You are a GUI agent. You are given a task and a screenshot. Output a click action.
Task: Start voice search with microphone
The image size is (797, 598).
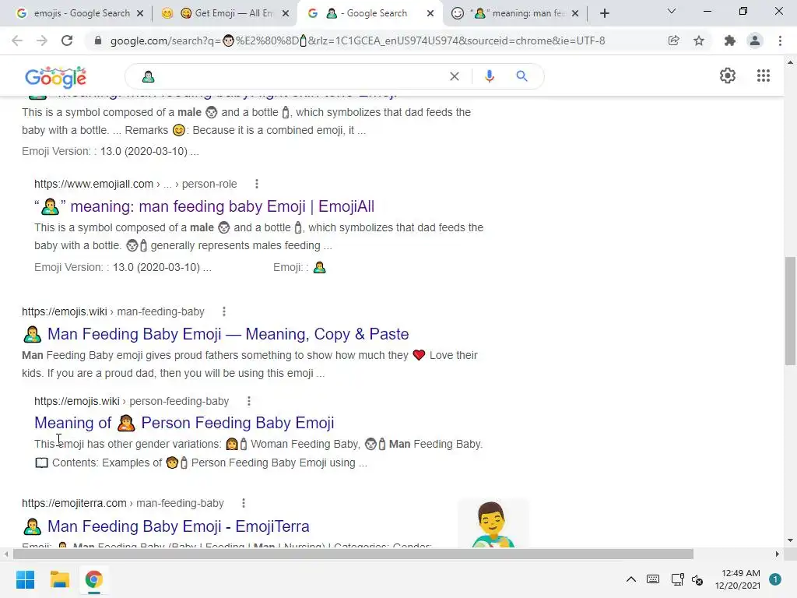(x=490, y=76)
